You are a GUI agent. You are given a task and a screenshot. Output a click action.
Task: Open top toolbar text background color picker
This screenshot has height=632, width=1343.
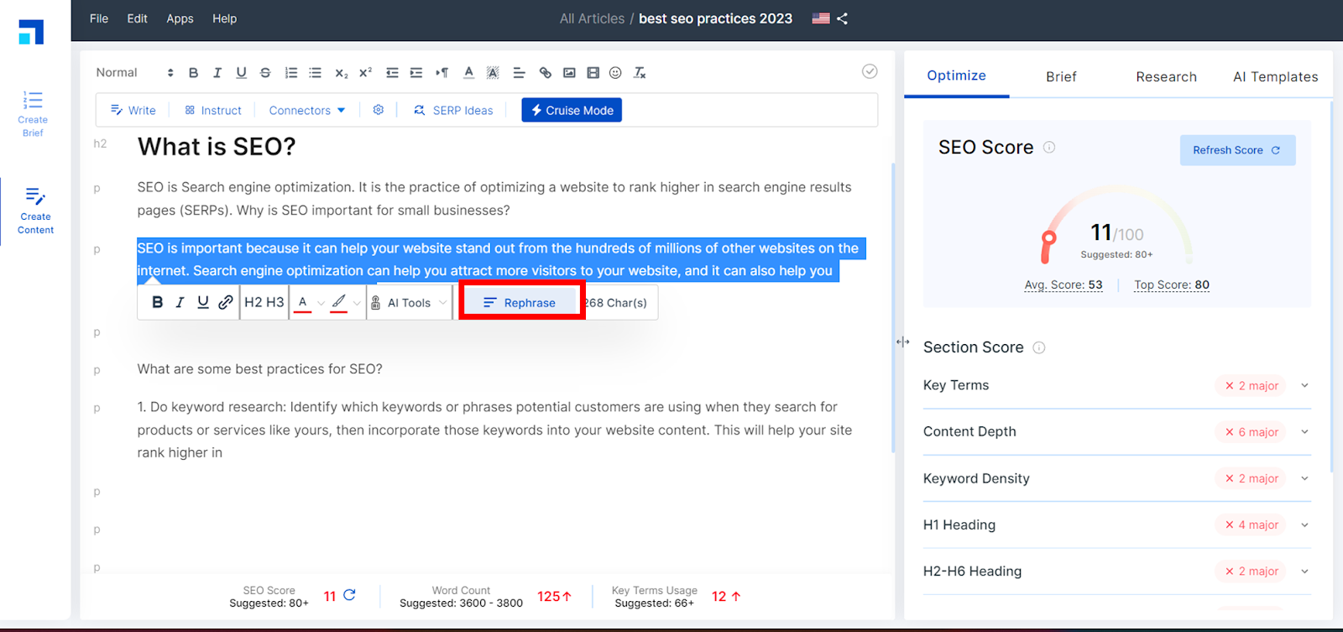tap(493, 73)
